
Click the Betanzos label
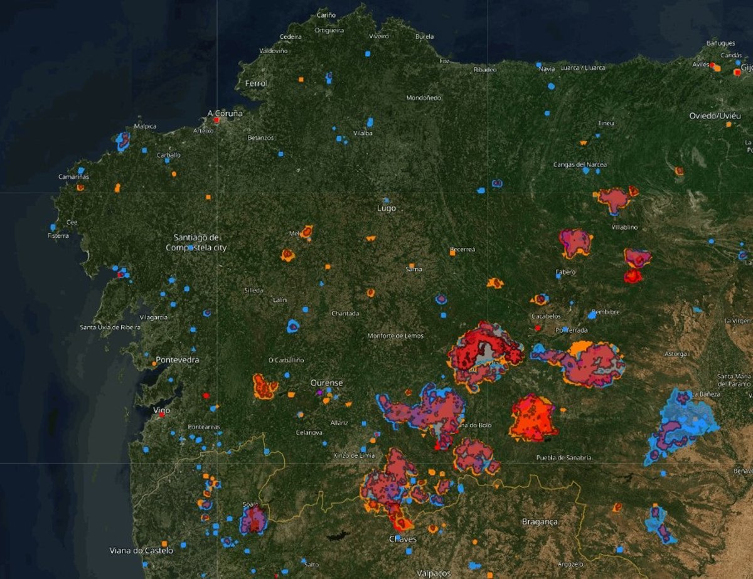260,137
